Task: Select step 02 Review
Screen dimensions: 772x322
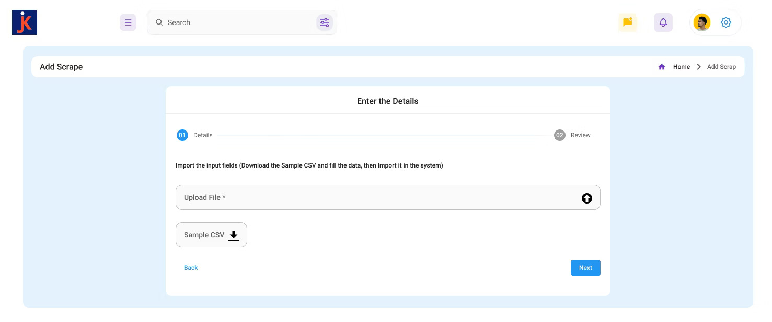Action: tap(560, 135)
